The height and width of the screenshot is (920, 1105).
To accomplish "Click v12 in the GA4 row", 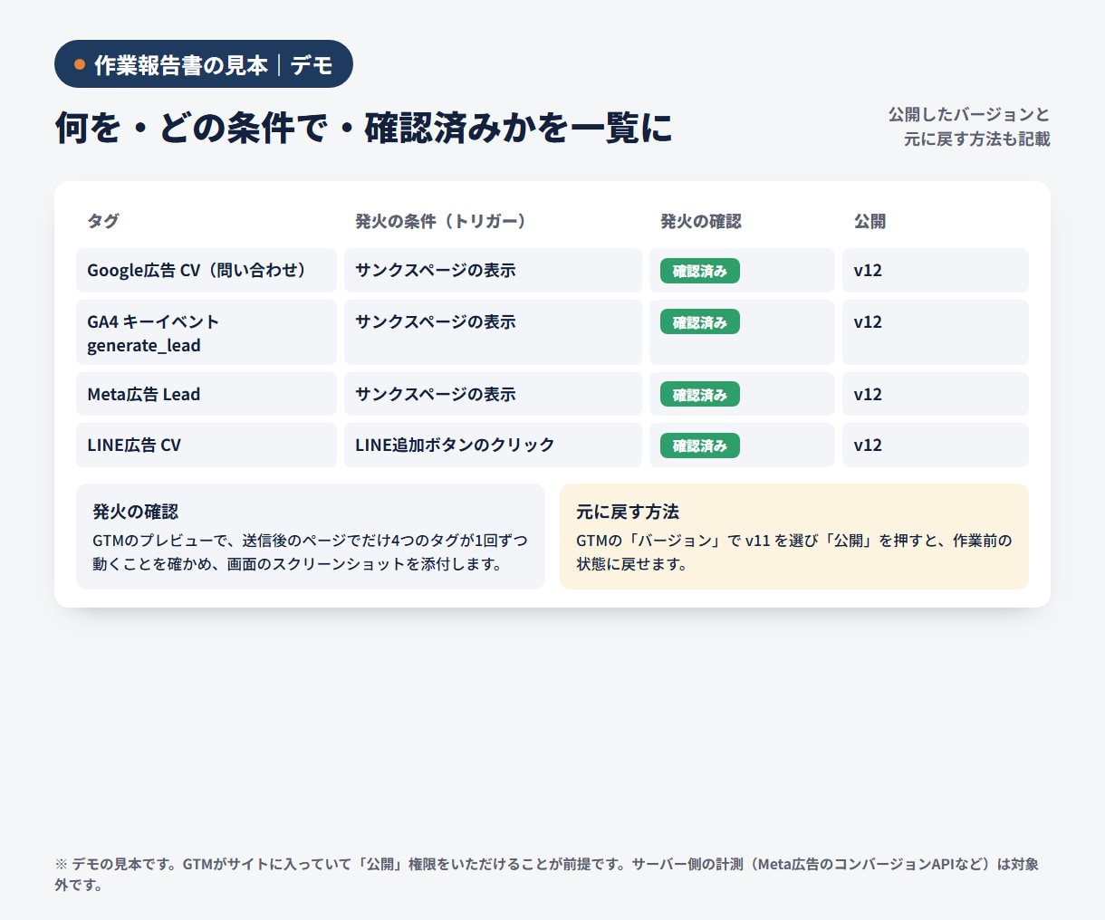I will click(x=868, y=321).
